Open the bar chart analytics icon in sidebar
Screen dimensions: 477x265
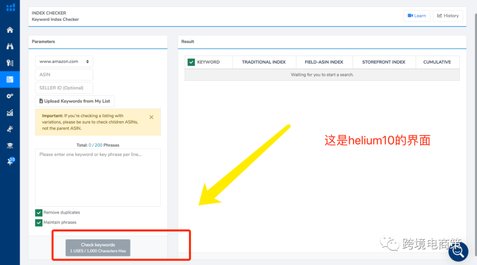tap(10, 113)
